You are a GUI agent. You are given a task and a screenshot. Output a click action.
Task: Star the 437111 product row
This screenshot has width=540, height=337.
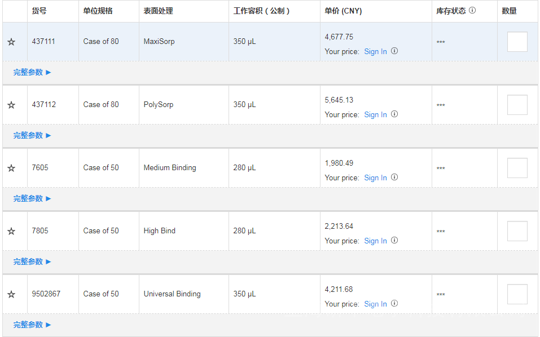[x=11, y=42]
